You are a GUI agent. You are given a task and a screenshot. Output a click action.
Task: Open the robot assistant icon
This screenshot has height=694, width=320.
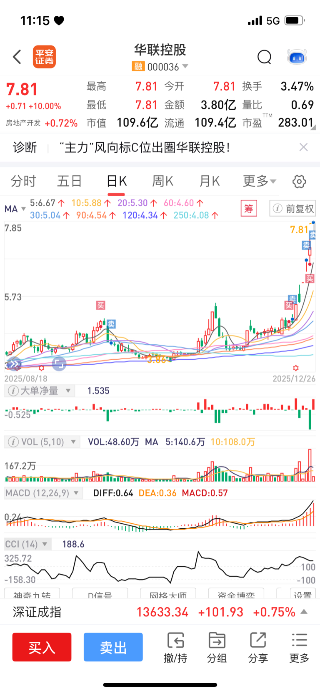click(297, 57)
